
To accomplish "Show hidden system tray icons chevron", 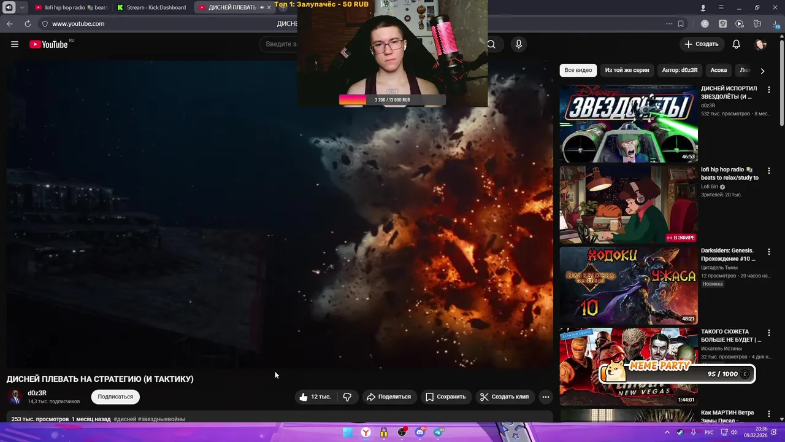I will click(667, 432).
